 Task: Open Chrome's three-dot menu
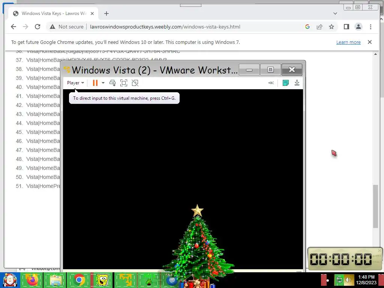tap(370, 27)
